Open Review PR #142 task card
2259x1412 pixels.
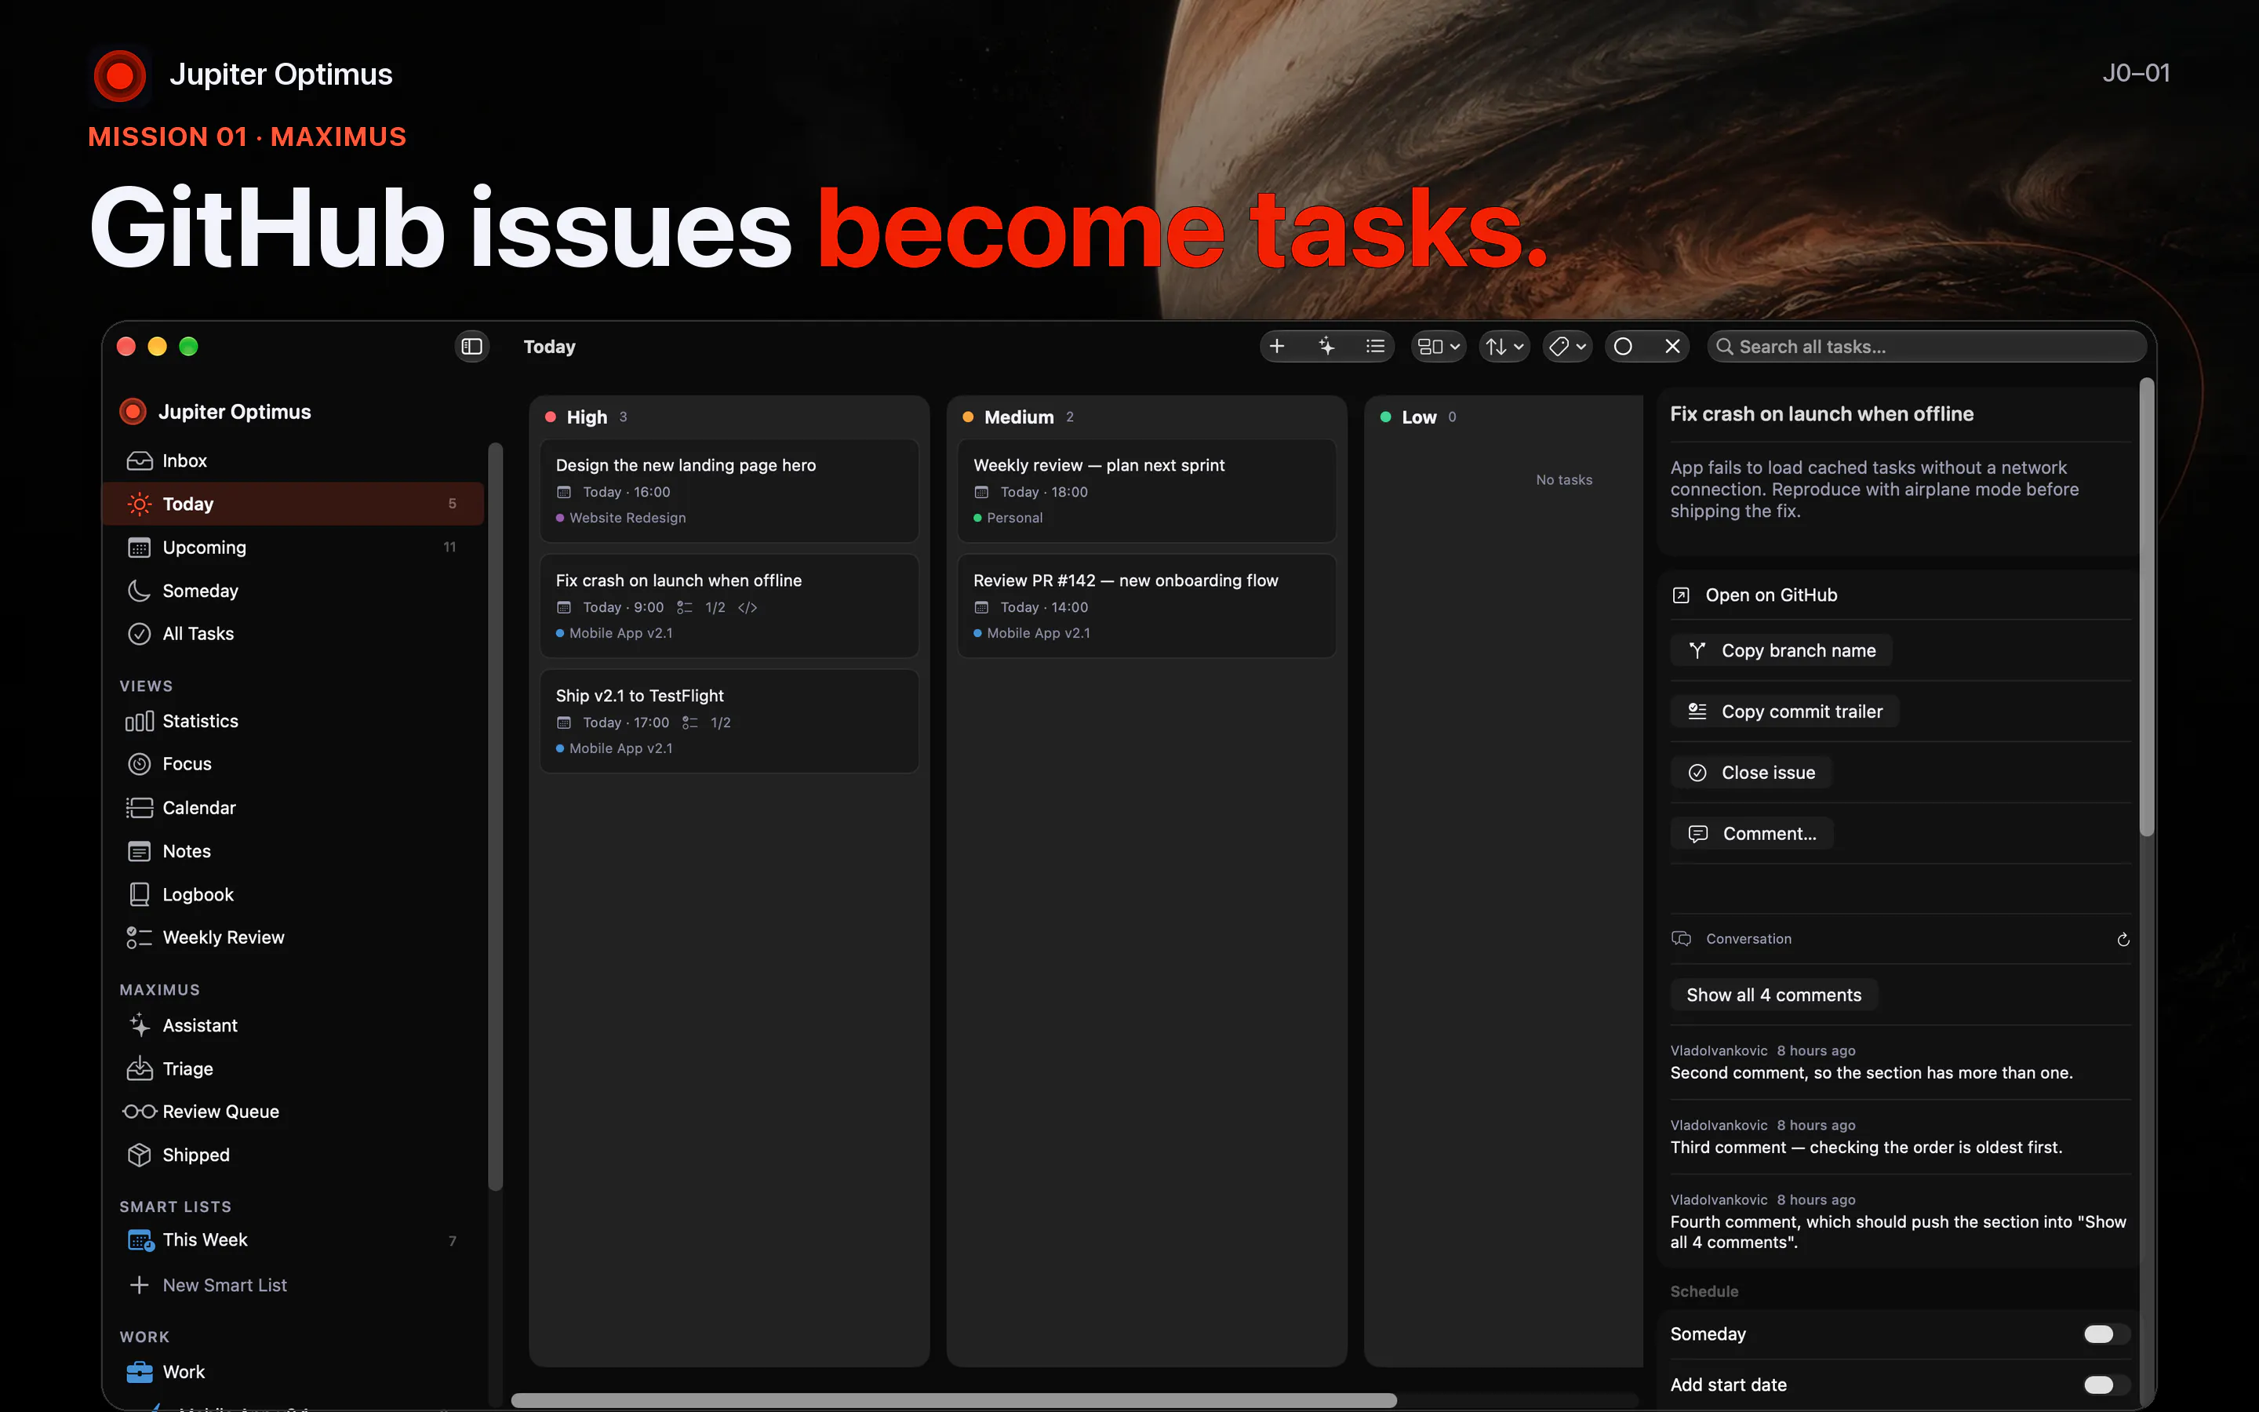1146,606
